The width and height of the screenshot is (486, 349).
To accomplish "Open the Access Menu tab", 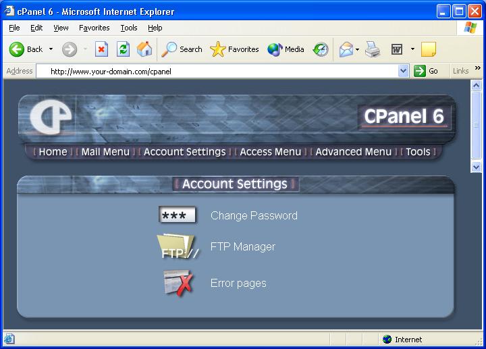I will [270, 152].
